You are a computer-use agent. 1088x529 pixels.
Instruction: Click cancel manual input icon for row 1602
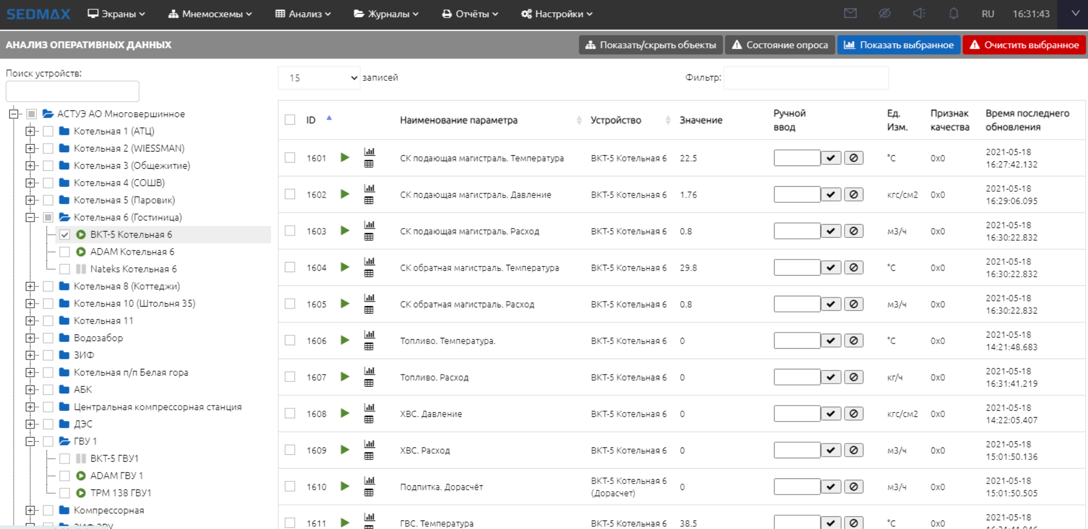point(854,195)
